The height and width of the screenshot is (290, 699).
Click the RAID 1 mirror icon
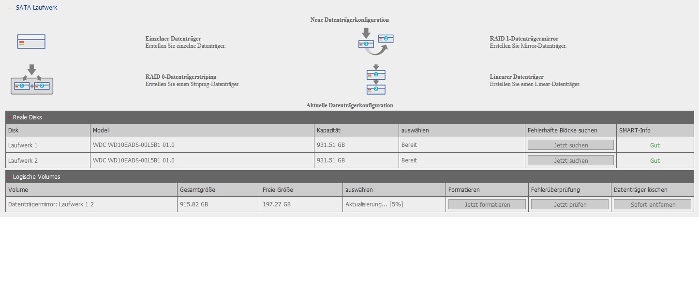pyautogui.click(x=376, y=42)
